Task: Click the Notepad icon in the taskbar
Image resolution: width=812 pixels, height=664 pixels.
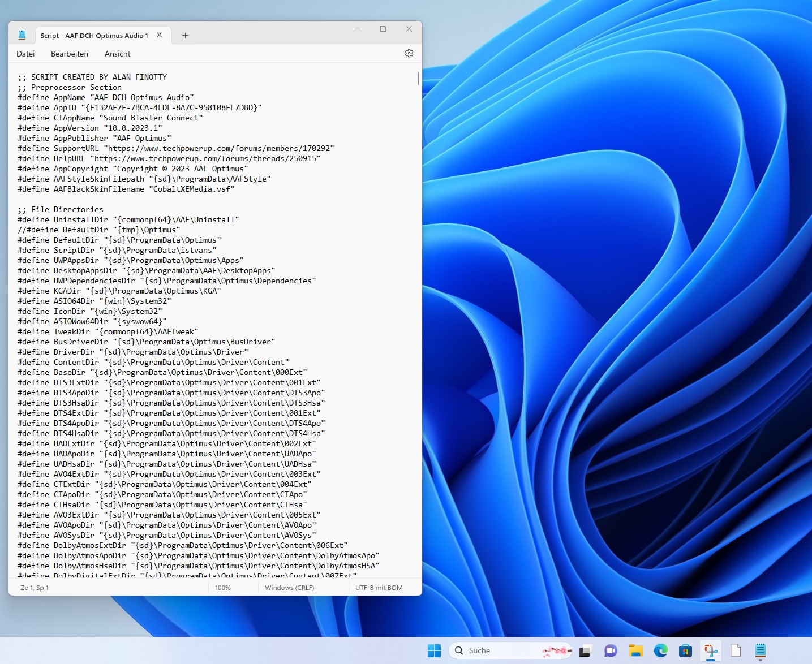Action: click(x=761, y=650)
